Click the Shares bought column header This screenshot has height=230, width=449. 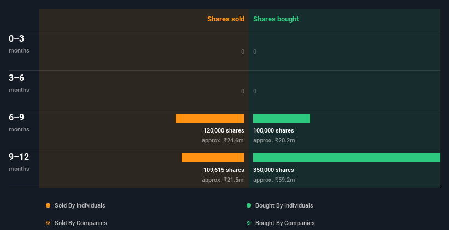pos(276,19)
